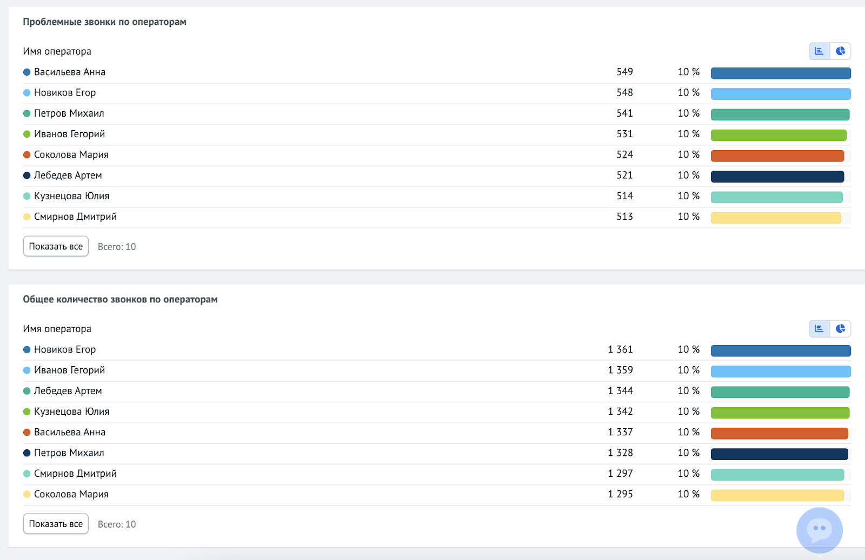Switch problem calls widget to bar chart view
Viewport: 865px width, 560px height.
click(820, 51)
